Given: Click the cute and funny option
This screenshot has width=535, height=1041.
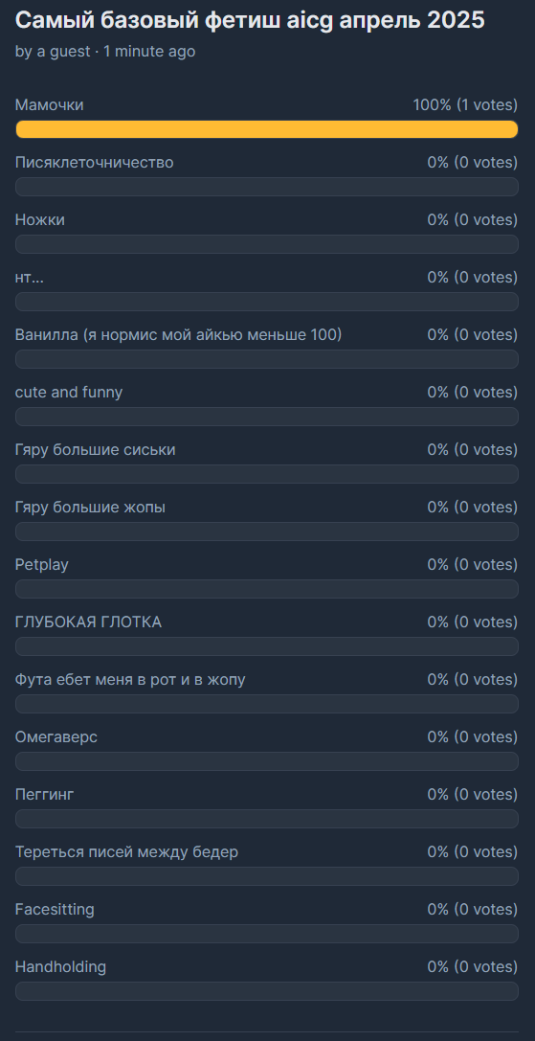Looking at the screenshot, I should 68,393.
